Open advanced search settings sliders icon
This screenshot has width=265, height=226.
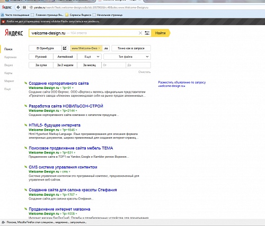pyautogui.click(x=147, y=33)
